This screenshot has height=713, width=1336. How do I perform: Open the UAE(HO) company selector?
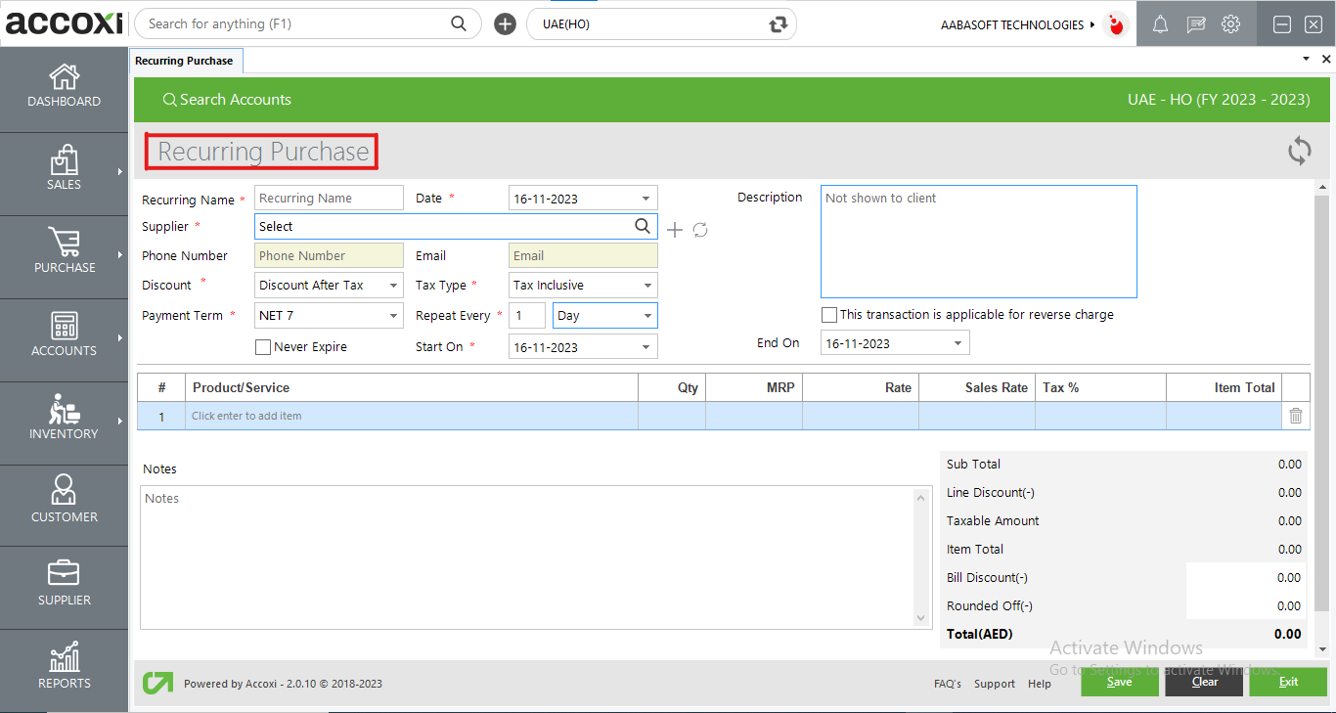pos(661,23)
